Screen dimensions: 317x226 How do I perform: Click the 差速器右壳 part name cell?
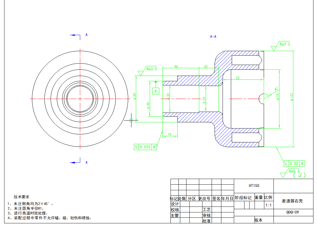(293, 201)
